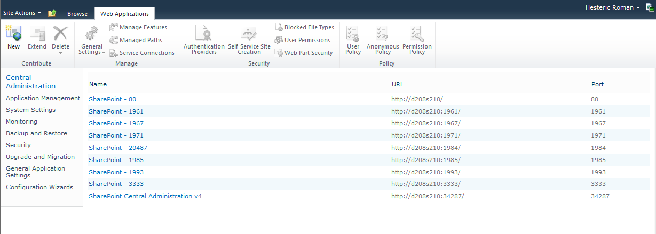The width and height of the screenshot is (656, 234).
Task: Open the Self-Service Site Creation icon
Action: click(x=249, y=34)
